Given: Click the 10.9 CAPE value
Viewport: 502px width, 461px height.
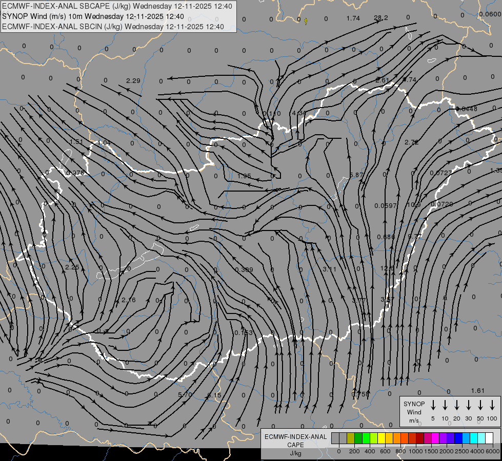Looking at the screenshot, I should [x=414, y=204].
